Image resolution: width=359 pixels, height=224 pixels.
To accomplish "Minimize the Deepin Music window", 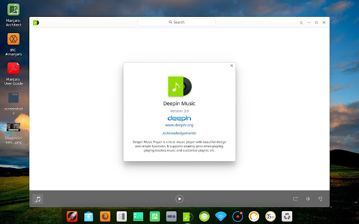I will (309, 22).
